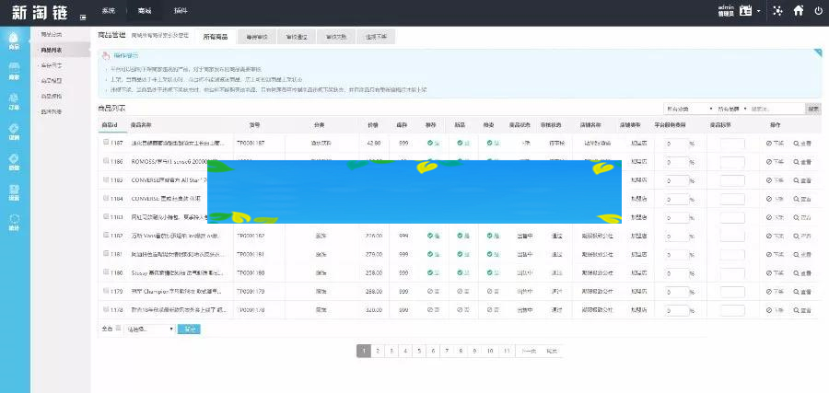The width and height of the screenshot is (829, 393).
Task: Select 商品列表 in the side submenu
Action: point(52,50)
